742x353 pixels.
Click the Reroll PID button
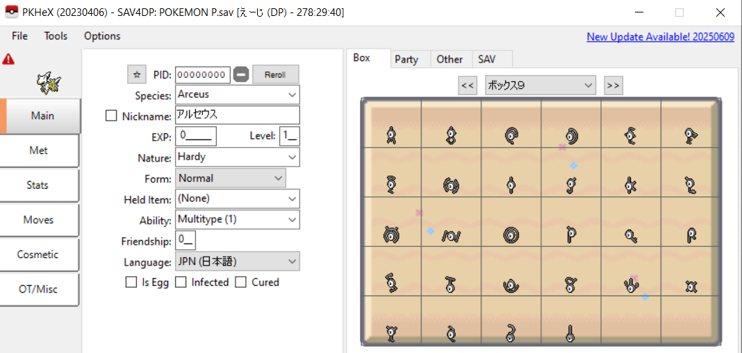275,75
